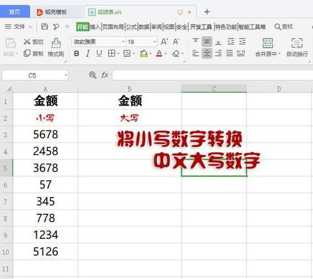313x279 pixels.
Task: Click the 复制 copy button
Action: tap(33, 54)
